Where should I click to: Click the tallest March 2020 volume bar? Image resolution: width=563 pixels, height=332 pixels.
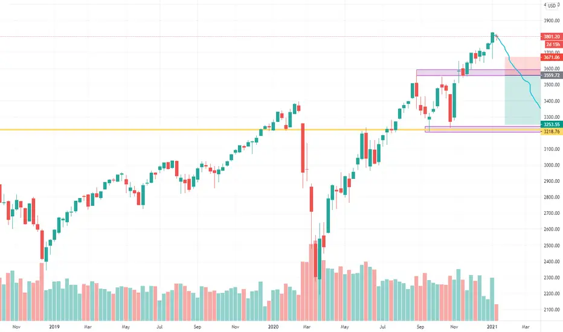[315, 281]
